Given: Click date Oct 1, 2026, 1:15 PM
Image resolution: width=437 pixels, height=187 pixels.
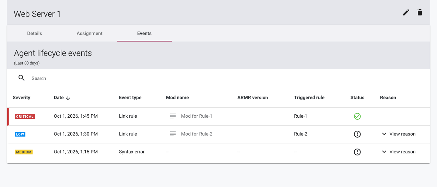Looking at the screenshot, I should point(76,152).
